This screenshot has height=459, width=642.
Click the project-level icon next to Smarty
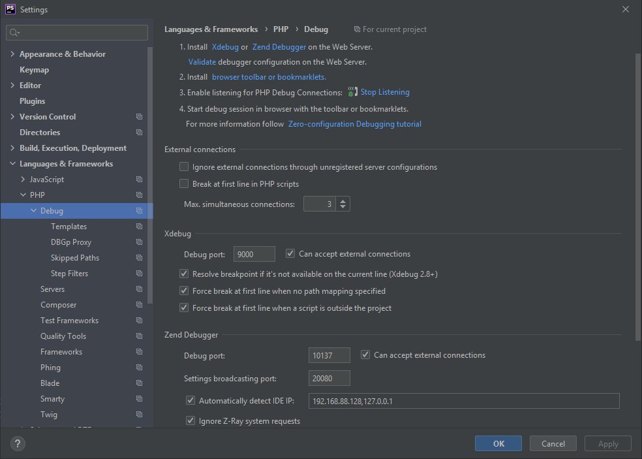(x=139, y=399)
